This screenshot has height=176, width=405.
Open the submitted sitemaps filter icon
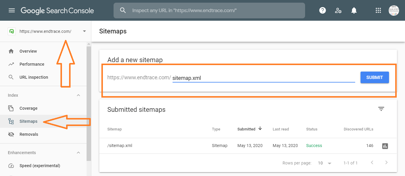tap(381, 109)
